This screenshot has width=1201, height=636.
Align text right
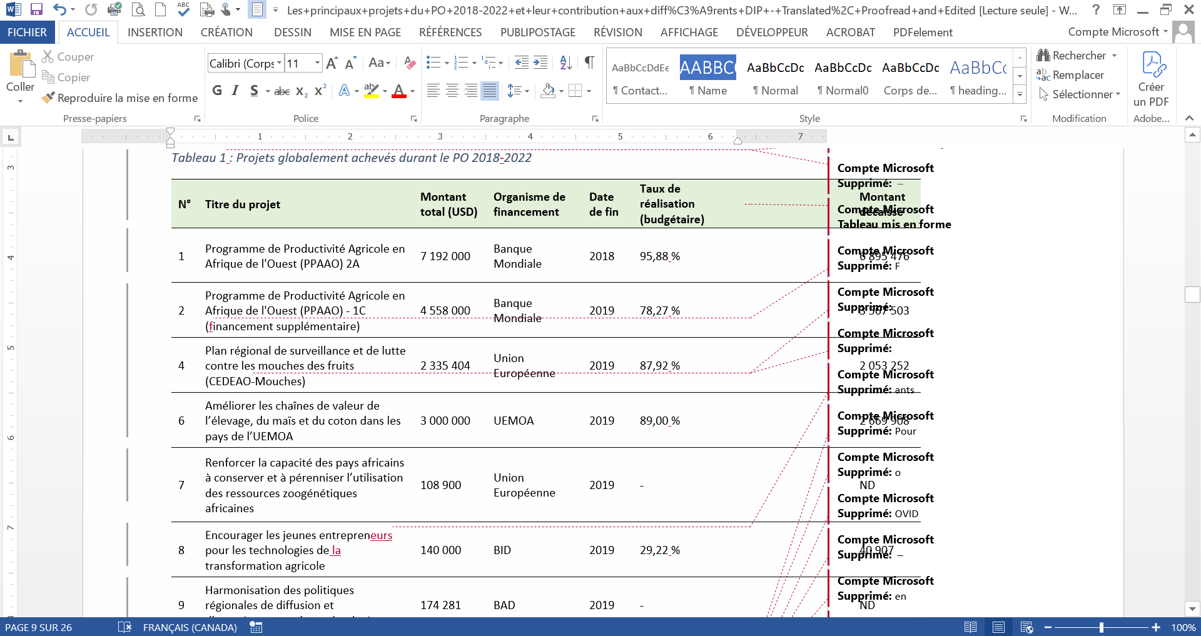click(x=470, y=91)
